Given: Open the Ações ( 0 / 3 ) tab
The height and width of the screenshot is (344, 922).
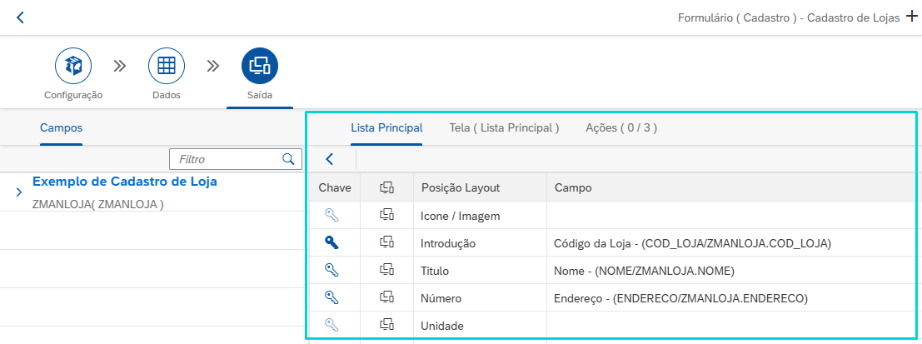Looking at the screenshot, I should point(621,128).
